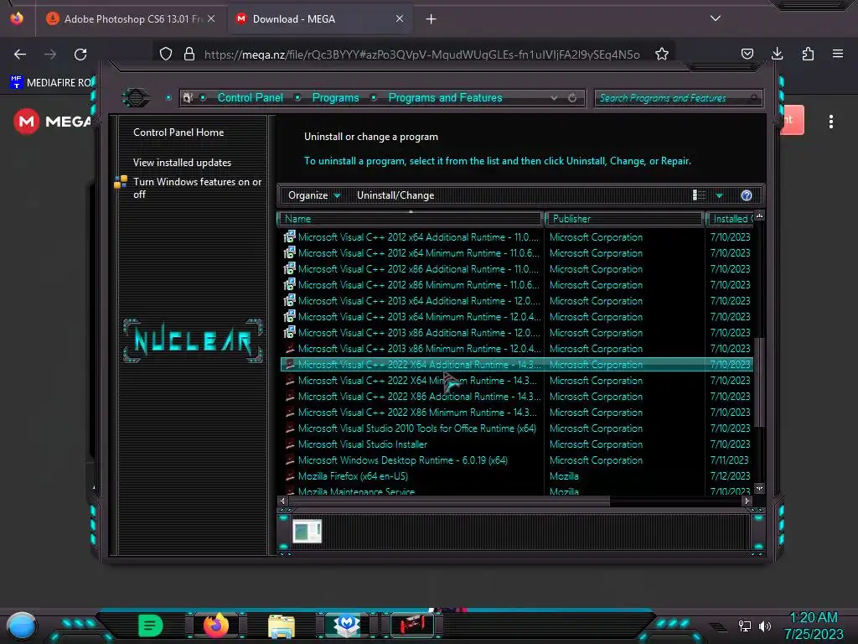
Task: Reload the MEGA page
Action: 80,54
